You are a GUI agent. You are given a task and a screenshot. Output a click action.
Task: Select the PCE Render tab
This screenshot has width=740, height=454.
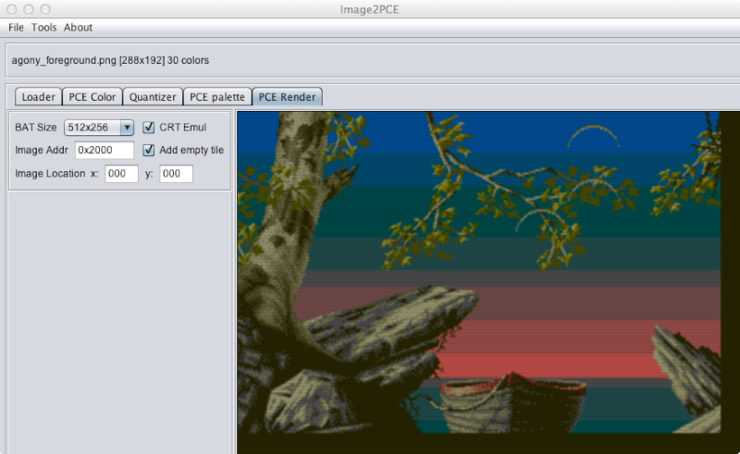287,97
